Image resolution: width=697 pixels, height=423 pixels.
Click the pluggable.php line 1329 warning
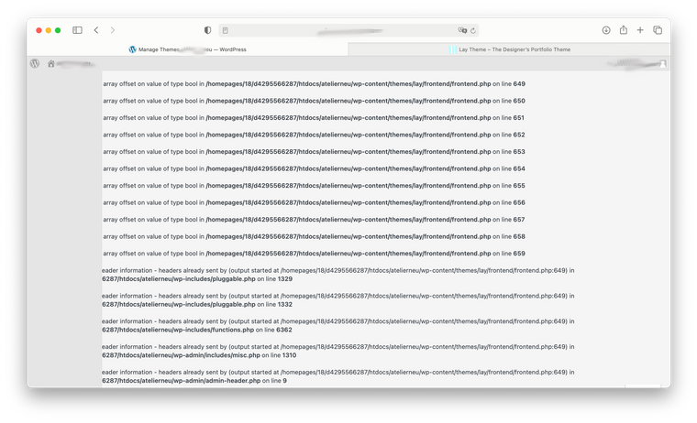click(337, 275)
